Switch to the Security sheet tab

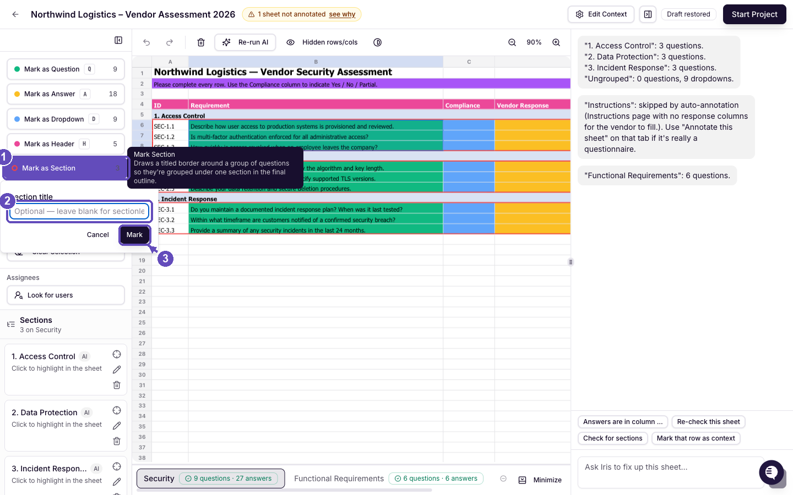(210, 479)
